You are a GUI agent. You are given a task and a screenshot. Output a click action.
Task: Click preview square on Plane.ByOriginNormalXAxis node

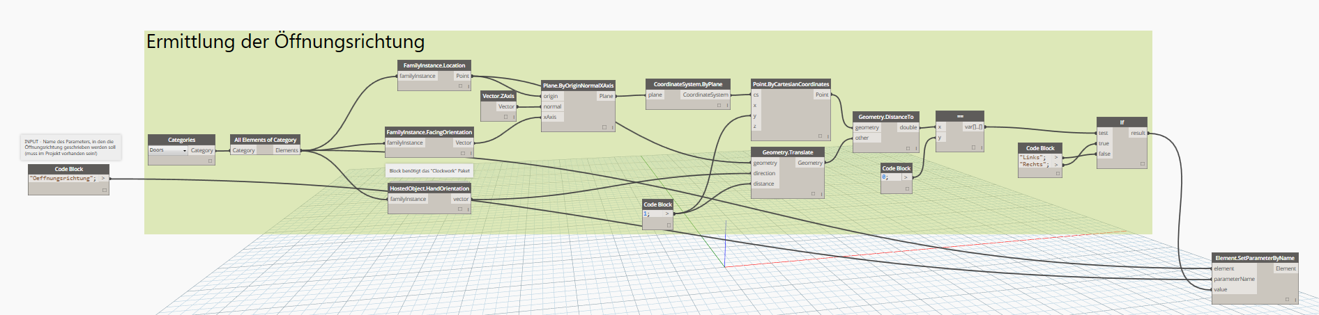[x=604, y=127]
